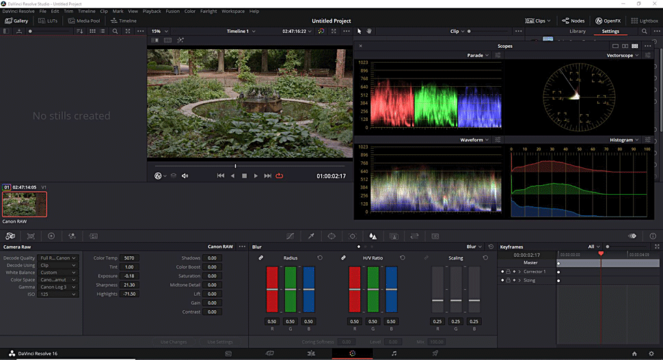
Task: Click the Info palette icon
Action: tap(653, 236)
